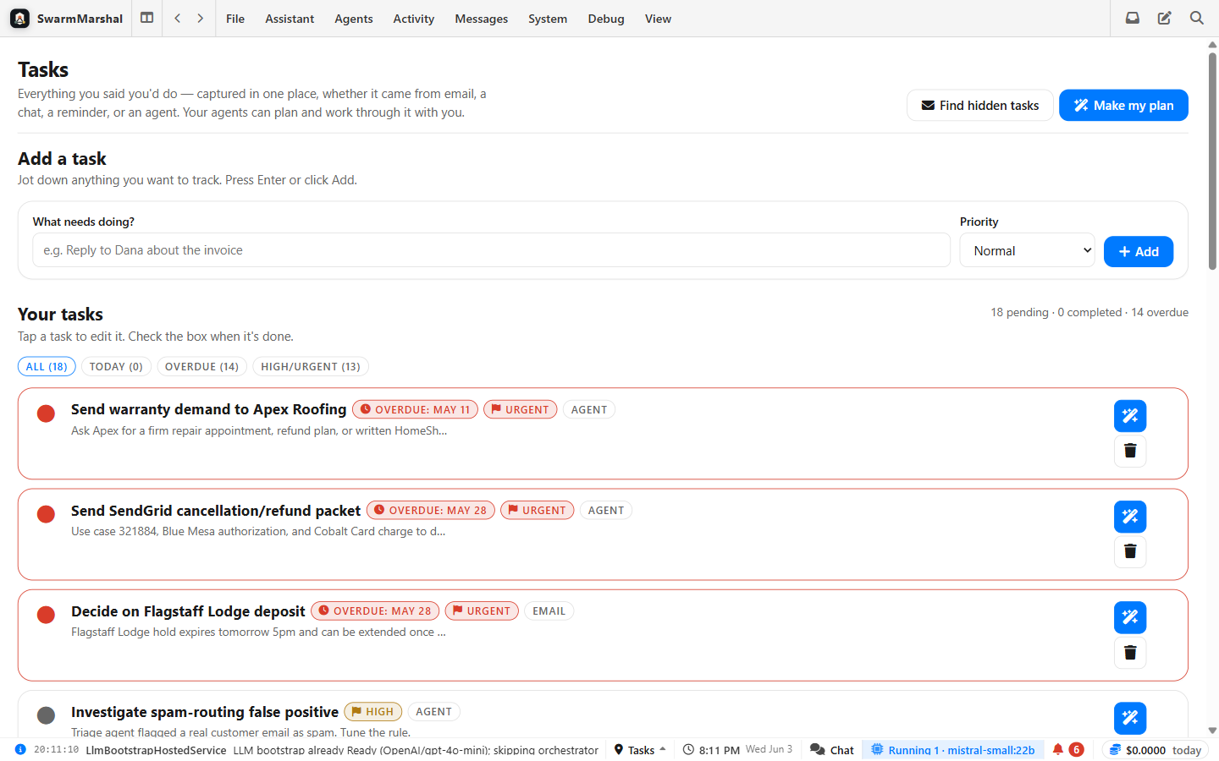Open the Assistant menu
The image size is (1219, 761).
(x=290, y=19)
